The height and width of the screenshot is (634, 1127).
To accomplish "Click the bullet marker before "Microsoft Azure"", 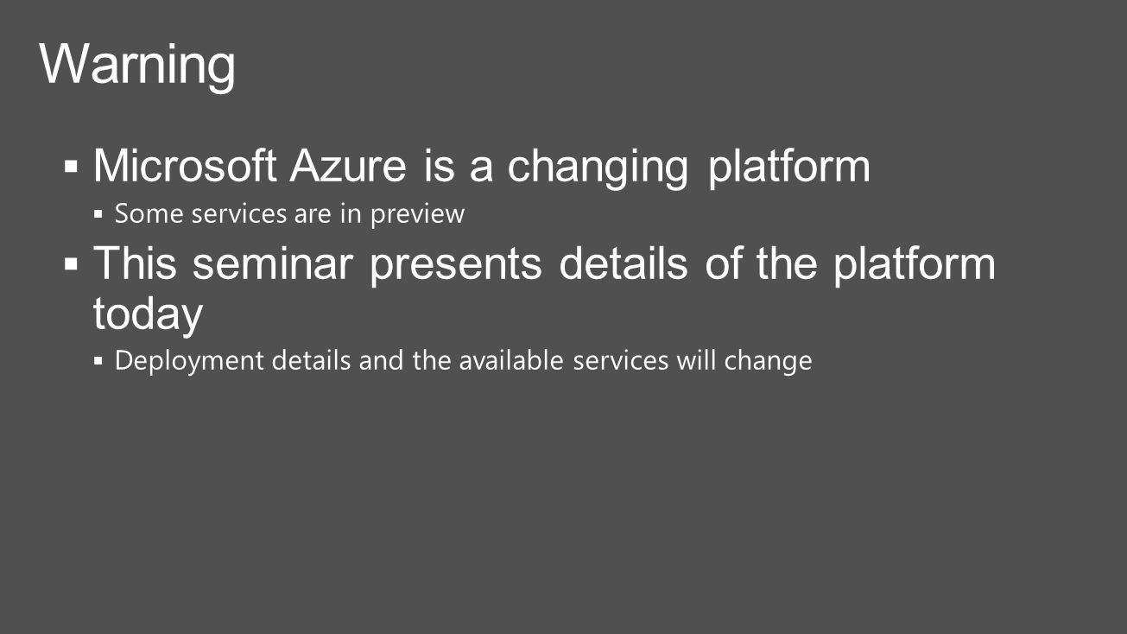I will [x=72, y=164].
